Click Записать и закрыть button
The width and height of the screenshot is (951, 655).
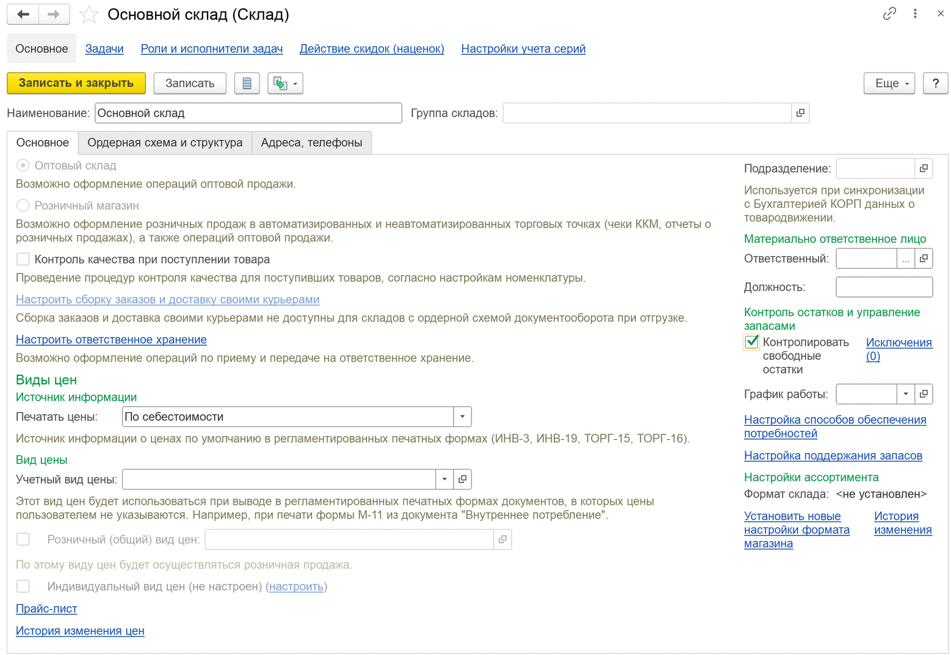76,83
